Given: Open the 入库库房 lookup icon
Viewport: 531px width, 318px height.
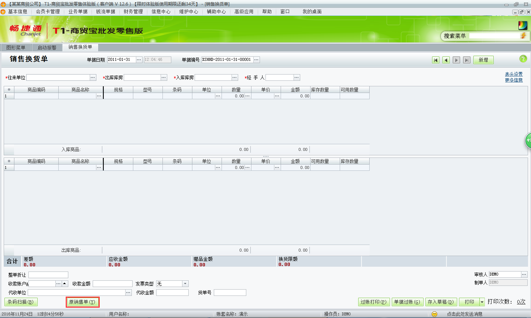Looking at the screenshot, I should (234, 77).
